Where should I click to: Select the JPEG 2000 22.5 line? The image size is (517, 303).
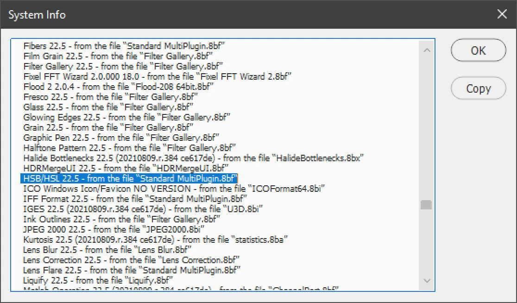(x=114, y=229)
